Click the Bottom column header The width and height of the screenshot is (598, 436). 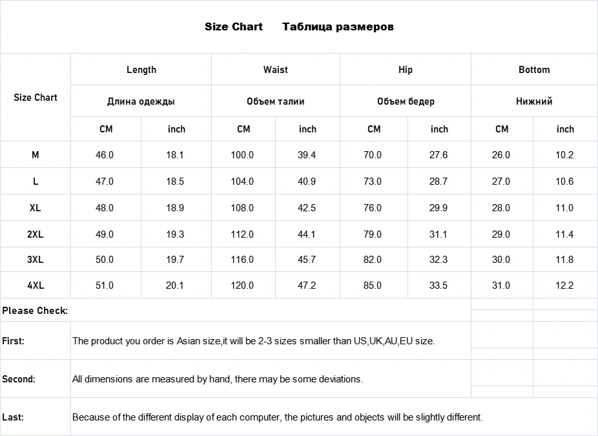click(x=534, y=70)
